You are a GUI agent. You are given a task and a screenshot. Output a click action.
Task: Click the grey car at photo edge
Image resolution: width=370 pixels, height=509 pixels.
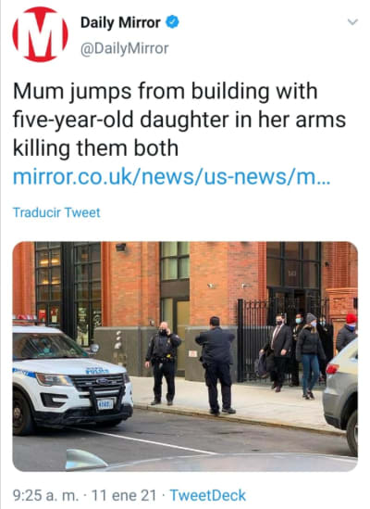click(340, 395)
